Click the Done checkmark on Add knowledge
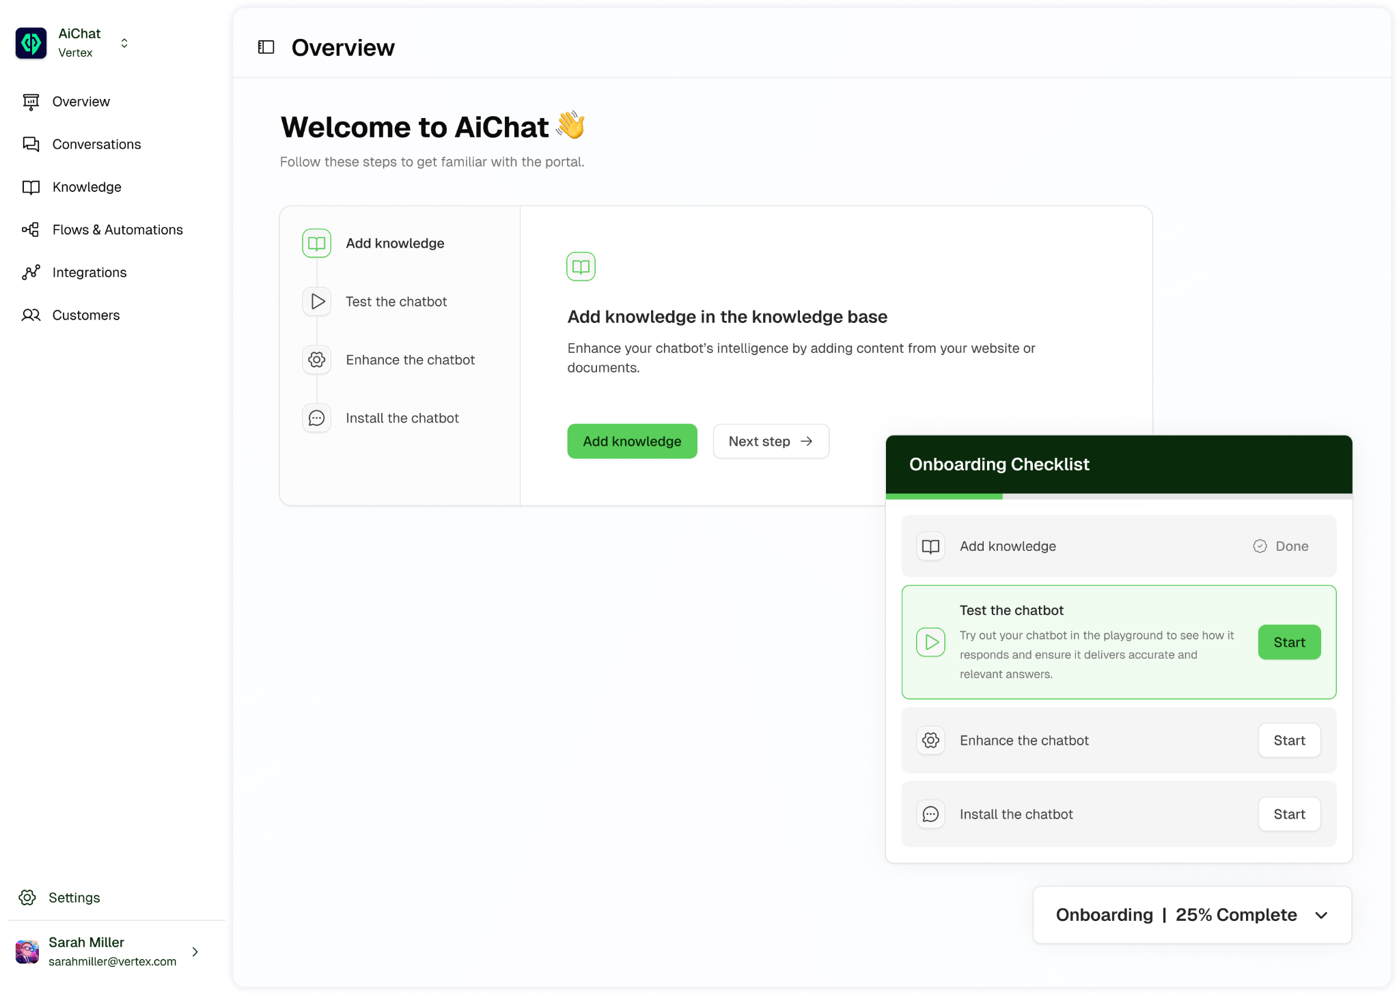The width and height of the screenshot is (1399, 994). click(1260, 545)
